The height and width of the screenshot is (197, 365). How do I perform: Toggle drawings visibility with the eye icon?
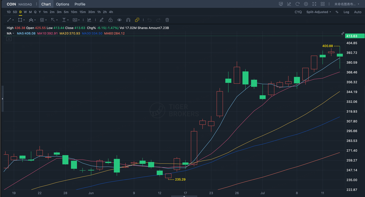tap(119, 20)
